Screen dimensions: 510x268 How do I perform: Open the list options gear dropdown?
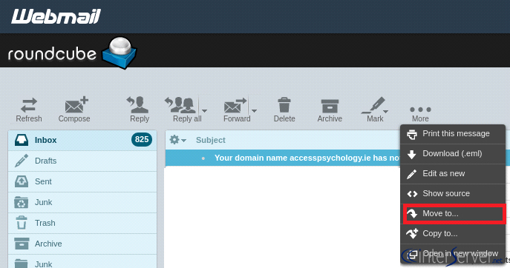[x=177, y=140]
